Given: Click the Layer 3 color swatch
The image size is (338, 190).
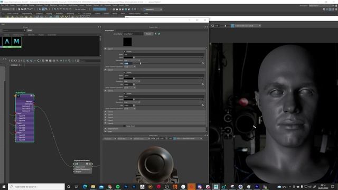Looking at the screenshot, I should click(128, 99).
